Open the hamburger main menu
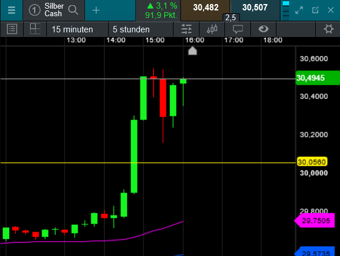The image size is (340, 256). [x=12, y=10]
